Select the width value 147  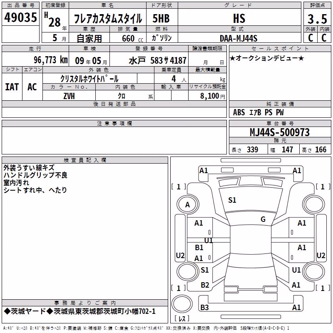pyautogui.click(x=287, y=150)
